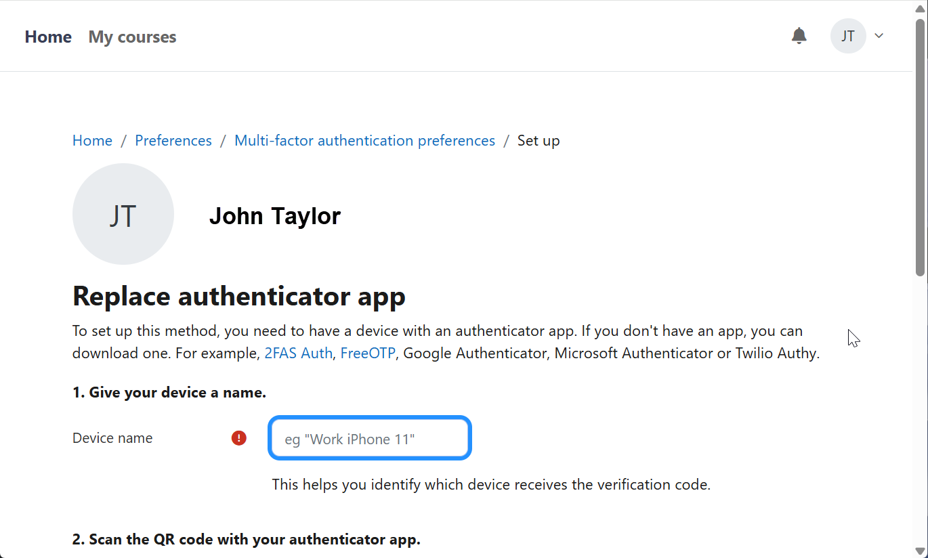Click the large JT profile picture
Screen dimensions: 928x558
pos(123,214)
